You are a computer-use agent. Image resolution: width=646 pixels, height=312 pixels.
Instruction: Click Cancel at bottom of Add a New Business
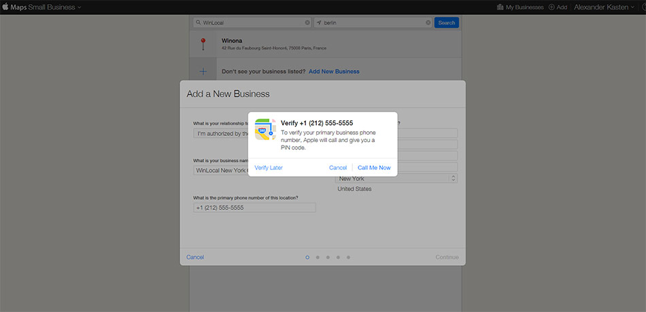pos(195,257)
